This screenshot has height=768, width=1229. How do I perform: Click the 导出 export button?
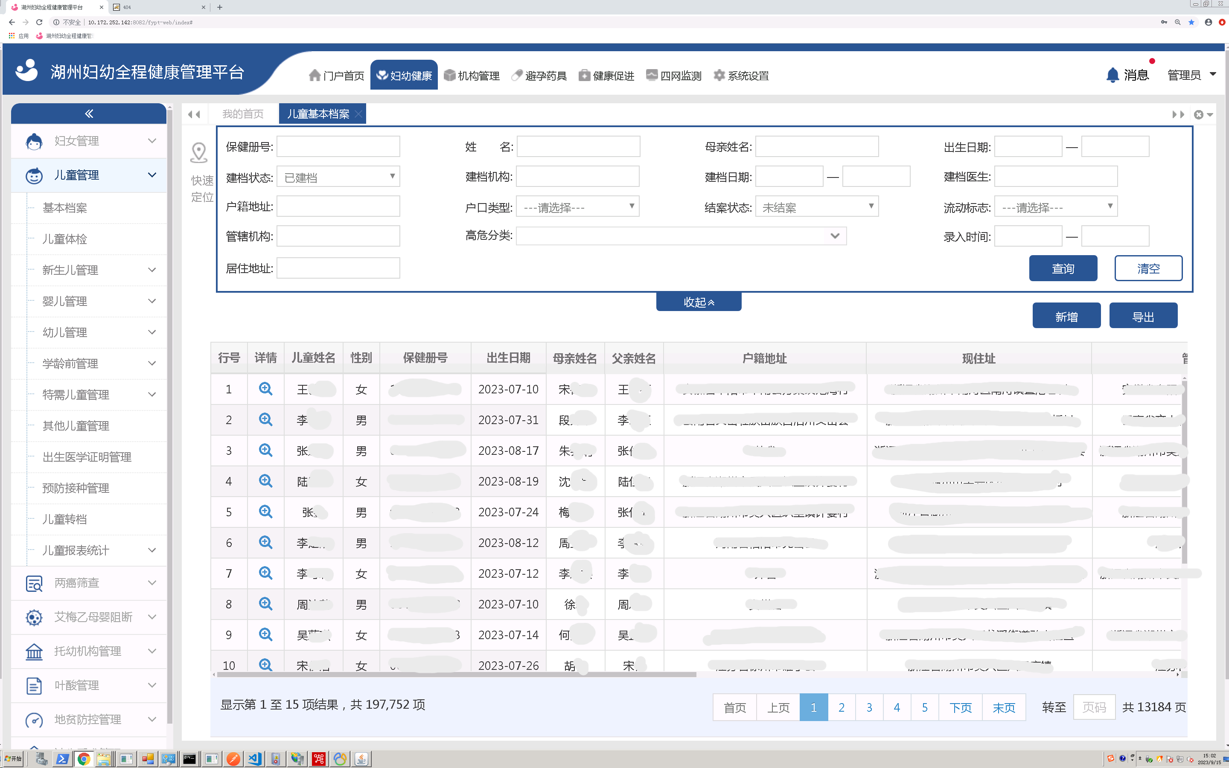point(1143,315)
